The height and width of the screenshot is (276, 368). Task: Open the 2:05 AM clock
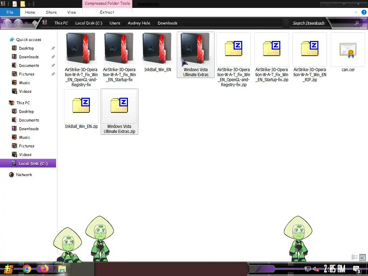pos(335,269)
